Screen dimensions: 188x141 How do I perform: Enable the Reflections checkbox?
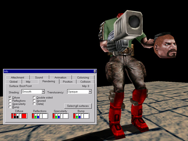click(x=10, y=101)
